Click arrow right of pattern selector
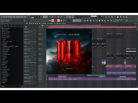This screenshot has height=103, width=138. click(x=82, y=21)
